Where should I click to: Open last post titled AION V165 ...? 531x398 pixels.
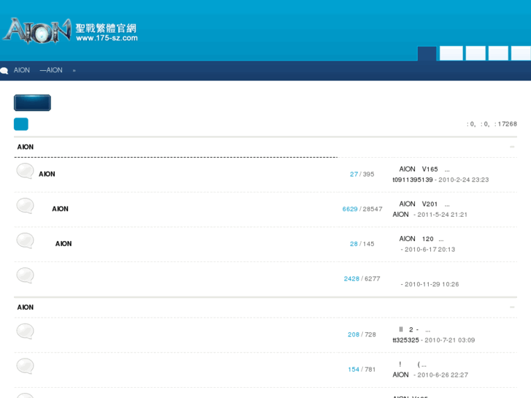pyautogui.click(x=424, y=169)
